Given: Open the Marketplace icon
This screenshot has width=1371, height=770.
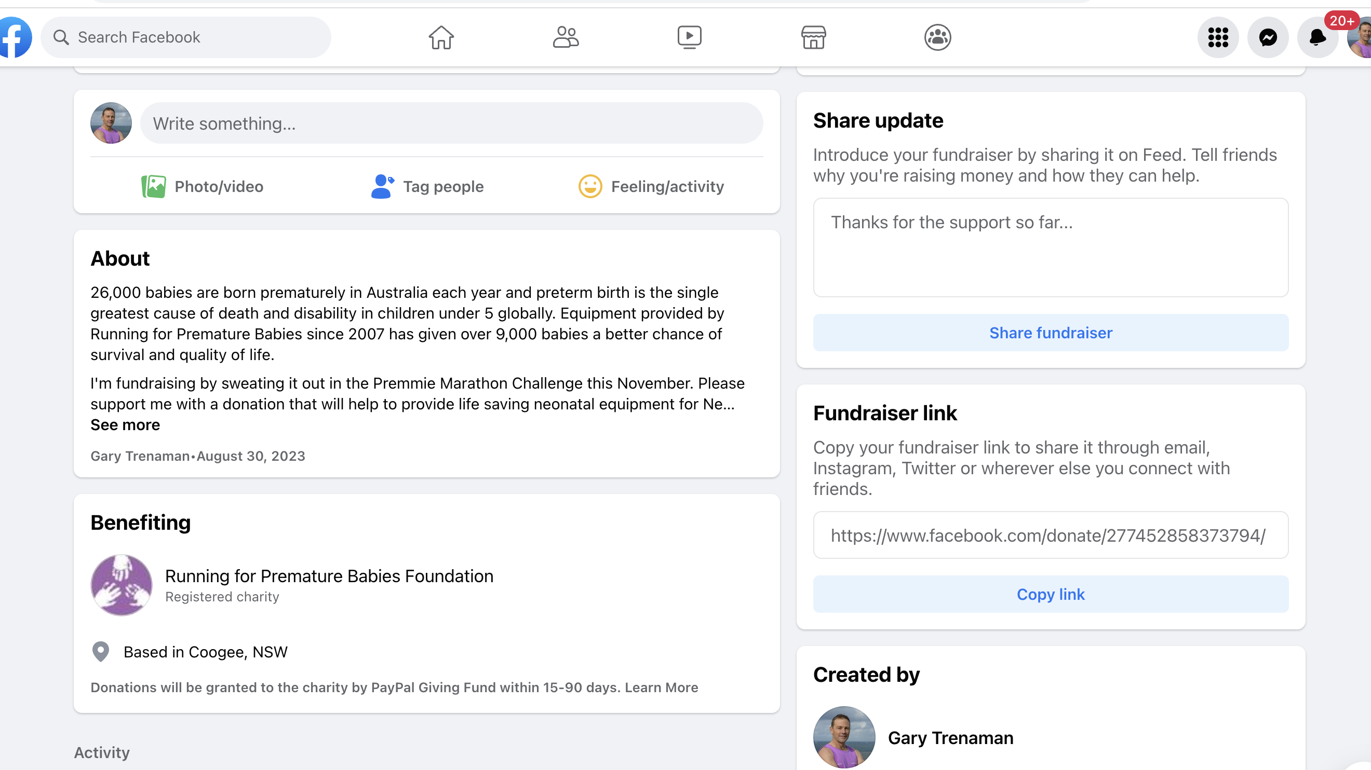Looking at the screenshot, I should coord(813,37).
